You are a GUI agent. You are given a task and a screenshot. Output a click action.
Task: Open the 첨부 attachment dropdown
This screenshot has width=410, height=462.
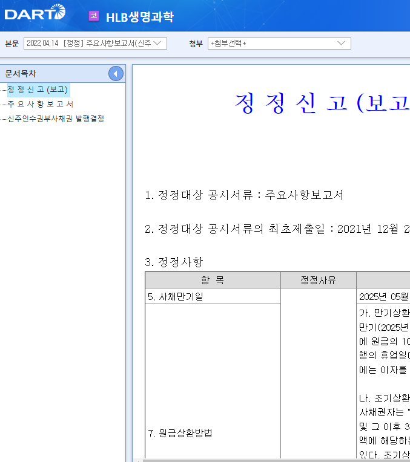pos(279,44)
